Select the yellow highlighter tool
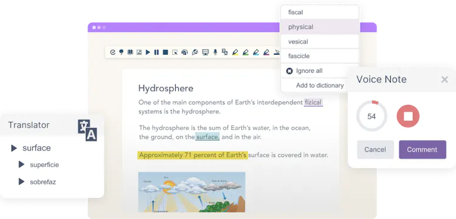 coord(235,52)
